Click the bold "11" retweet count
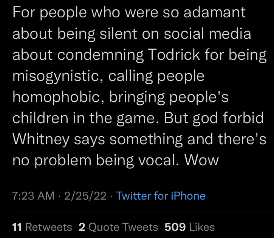The width and height of the screenshot is (274, 238). coord(17,227)
